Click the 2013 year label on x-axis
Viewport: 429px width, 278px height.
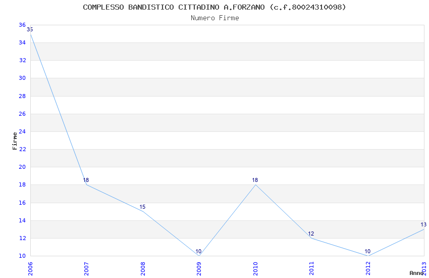click(424, 269)
